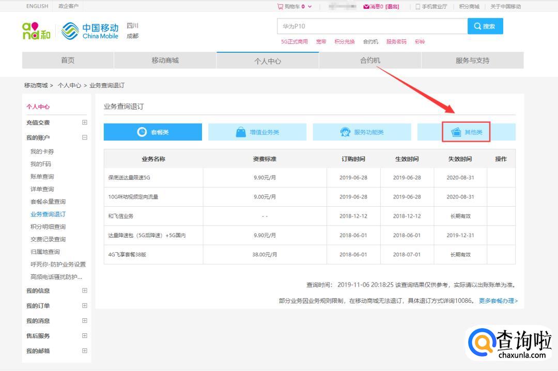
Task: Click the search input field
Action: tap(372, 26)
